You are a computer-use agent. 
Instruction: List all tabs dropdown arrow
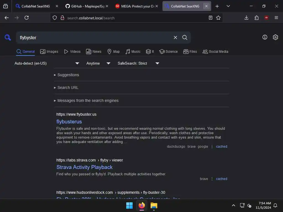coord(228,6)
